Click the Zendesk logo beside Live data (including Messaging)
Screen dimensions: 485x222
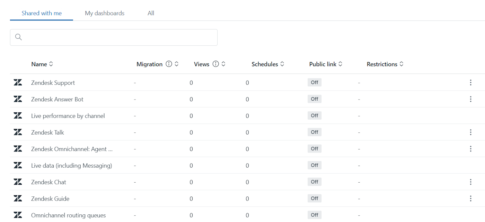coord(18,165)
